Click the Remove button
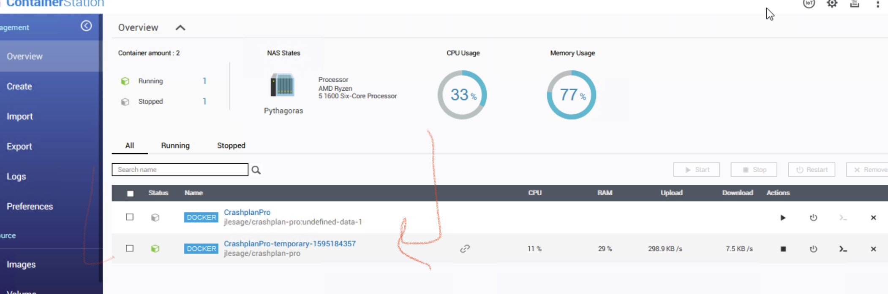This screenshot has height=294, width=888. click(867, 170)
